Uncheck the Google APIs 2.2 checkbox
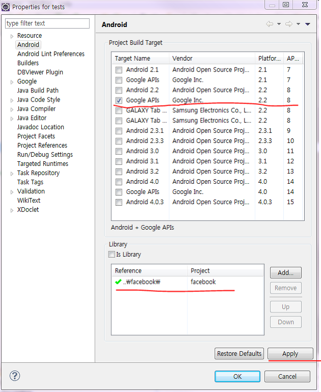Image resolution: width=321 pixels, height=392 pixels. click(x=119, y=100)
